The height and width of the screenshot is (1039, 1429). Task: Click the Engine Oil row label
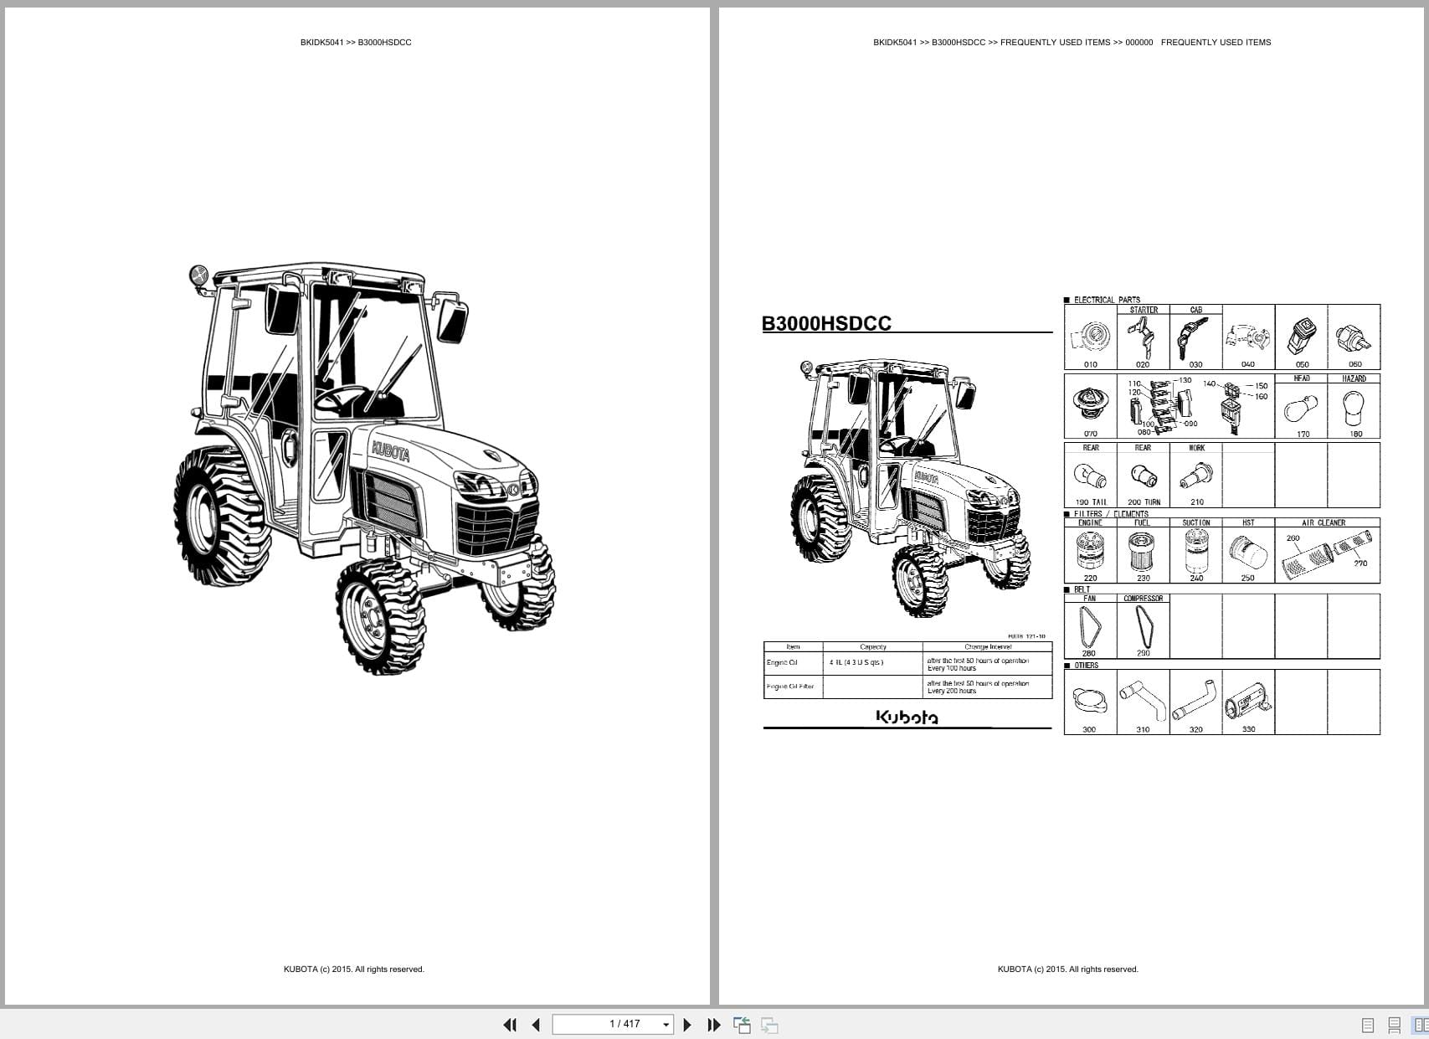click(x=782, y=663)
